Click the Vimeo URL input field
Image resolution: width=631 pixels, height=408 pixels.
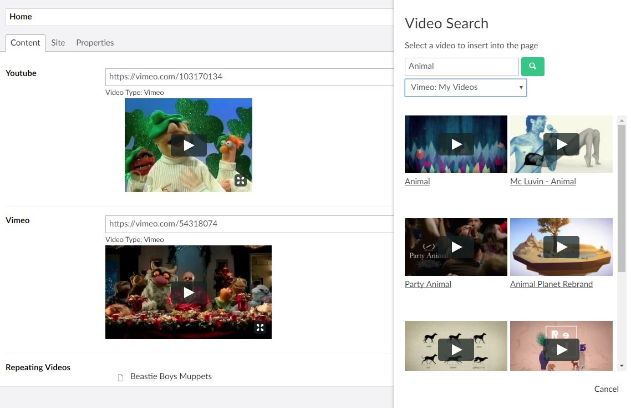coord(250,224)
